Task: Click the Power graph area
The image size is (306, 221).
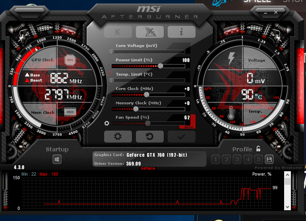Action: (146, 193)
